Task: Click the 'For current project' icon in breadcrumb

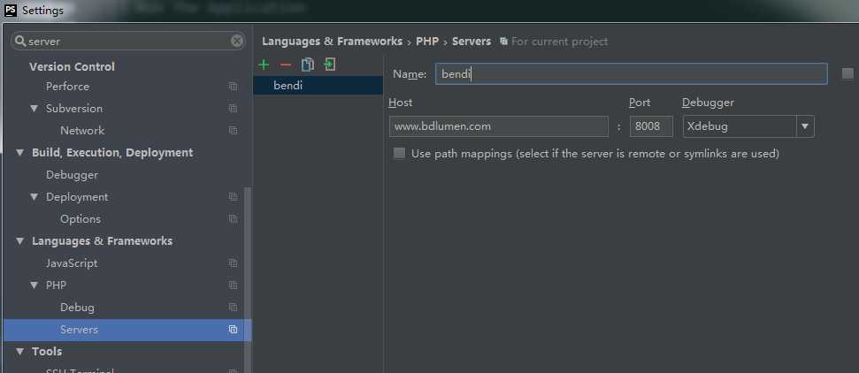Action: (x=503, y=42)
